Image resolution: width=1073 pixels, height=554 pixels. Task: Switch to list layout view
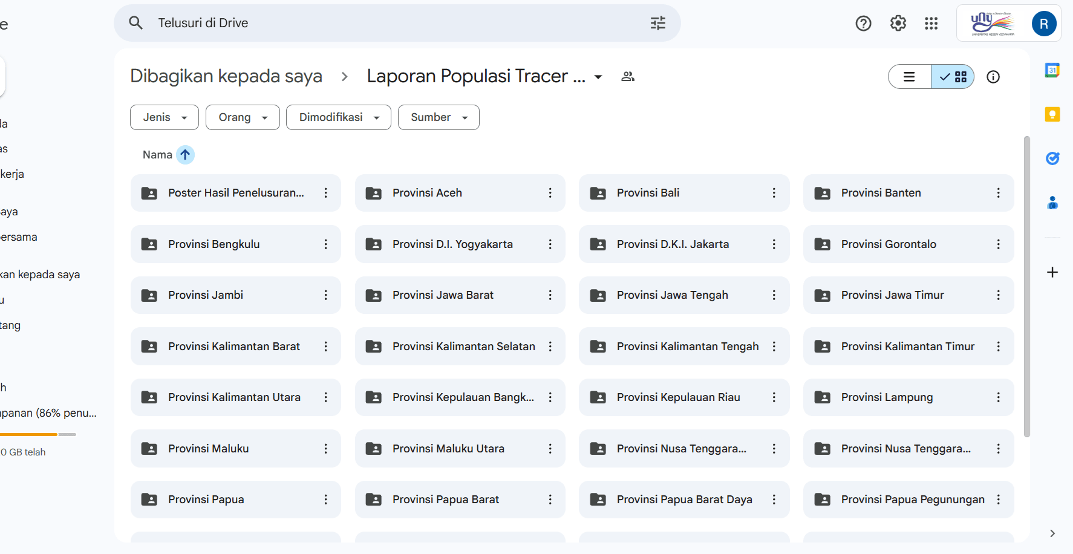coord(910,77)
